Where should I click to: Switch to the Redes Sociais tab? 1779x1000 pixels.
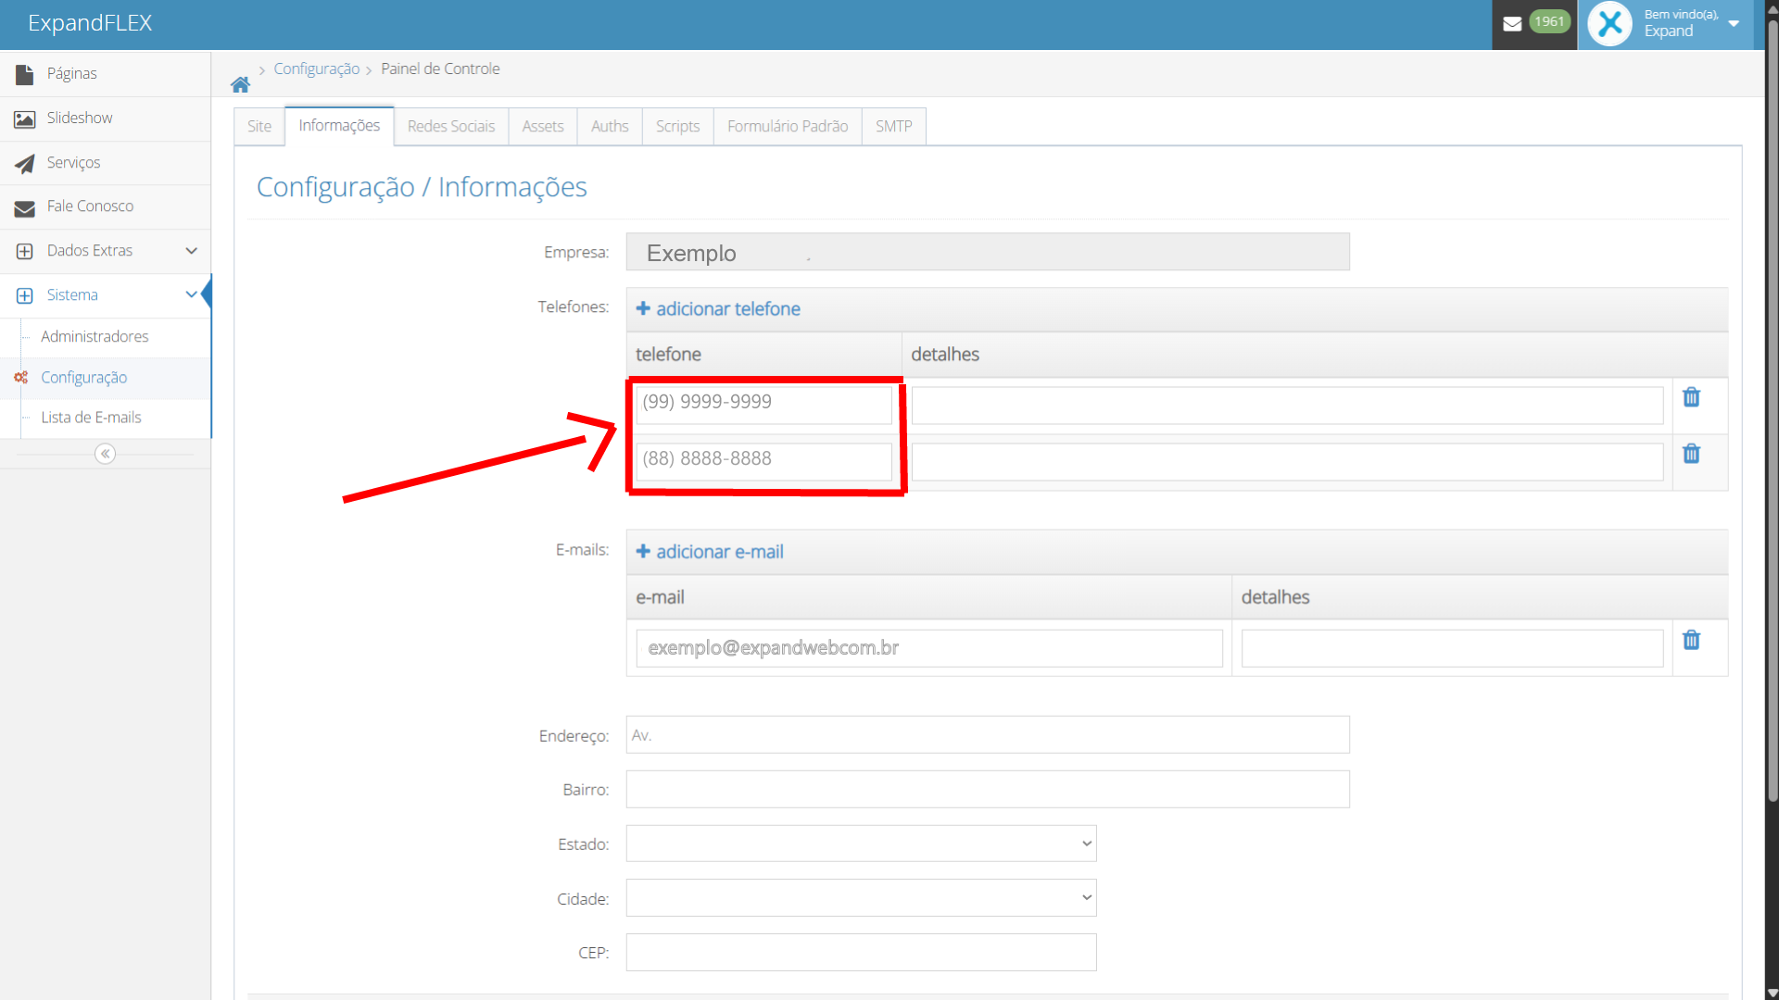tap(450, 126)
